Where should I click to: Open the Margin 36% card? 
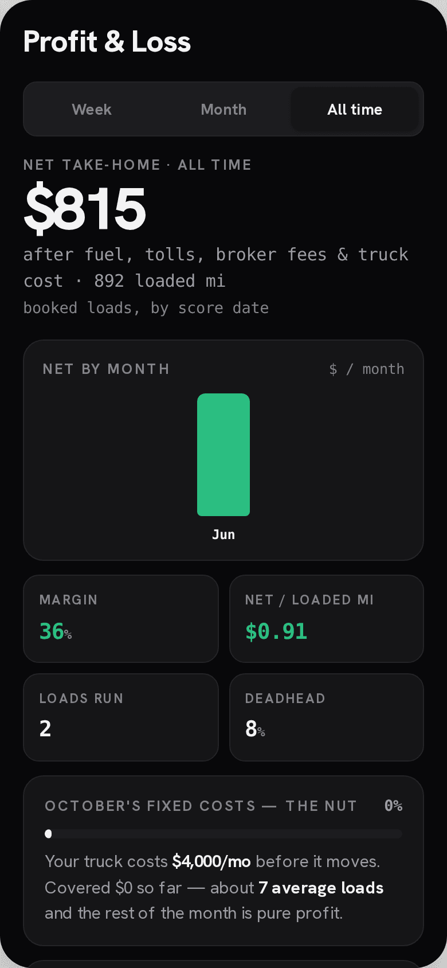tap(121, 619)
